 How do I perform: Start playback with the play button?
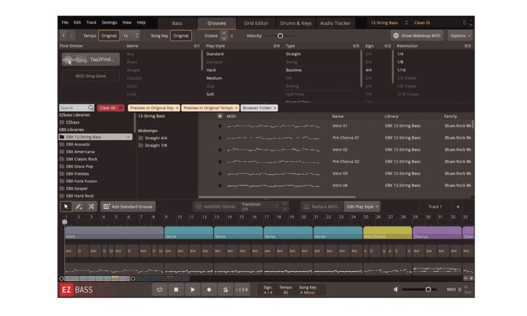pyautogui.click(x=192, y=289)
